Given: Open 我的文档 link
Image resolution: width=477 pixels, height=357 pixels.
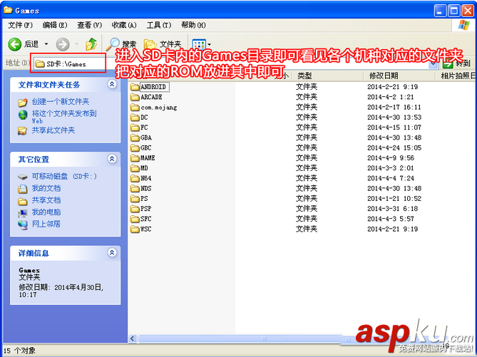Looking at the screenshot, I should pyautogui.click(x=46, y=189).
